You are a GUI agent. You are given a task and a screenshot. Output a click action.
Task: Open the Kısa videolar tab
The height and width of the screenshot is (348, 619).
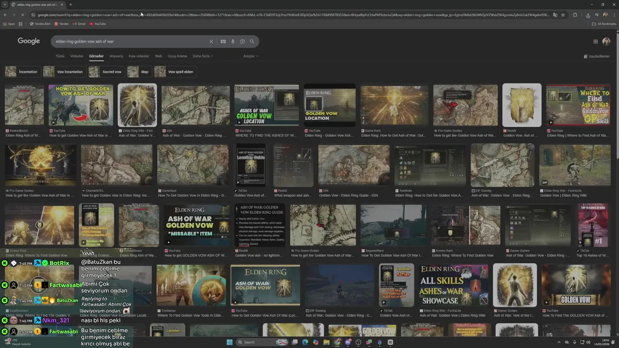pos(139,56)
